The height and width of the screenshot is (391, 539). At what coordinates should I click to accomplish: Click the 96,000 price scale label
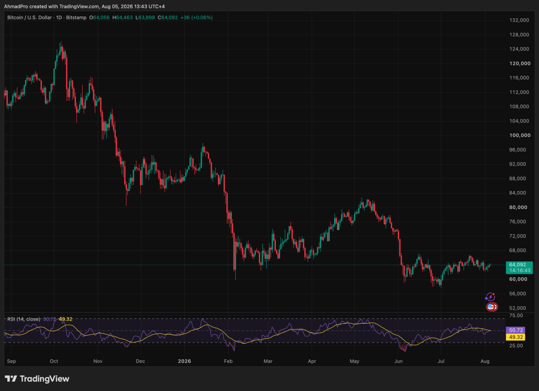click(518, 150)
